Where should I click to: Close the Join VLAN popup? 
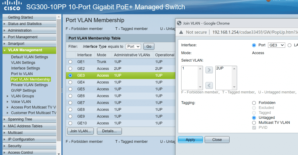click(217, 140)
